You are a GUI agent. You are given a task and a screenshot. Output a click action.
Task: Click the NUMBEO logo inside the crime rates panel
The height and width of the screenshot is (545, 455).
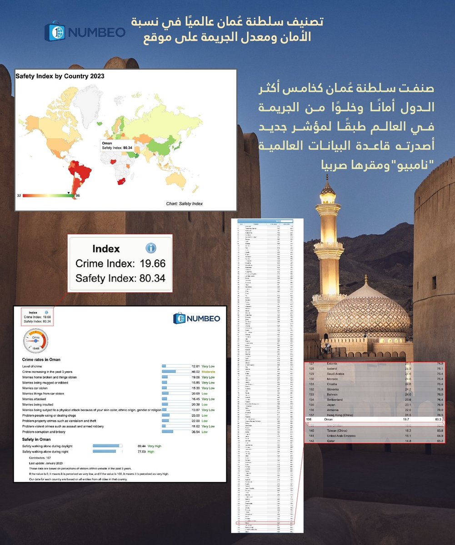pyautogui.click(x=196, y=319)
